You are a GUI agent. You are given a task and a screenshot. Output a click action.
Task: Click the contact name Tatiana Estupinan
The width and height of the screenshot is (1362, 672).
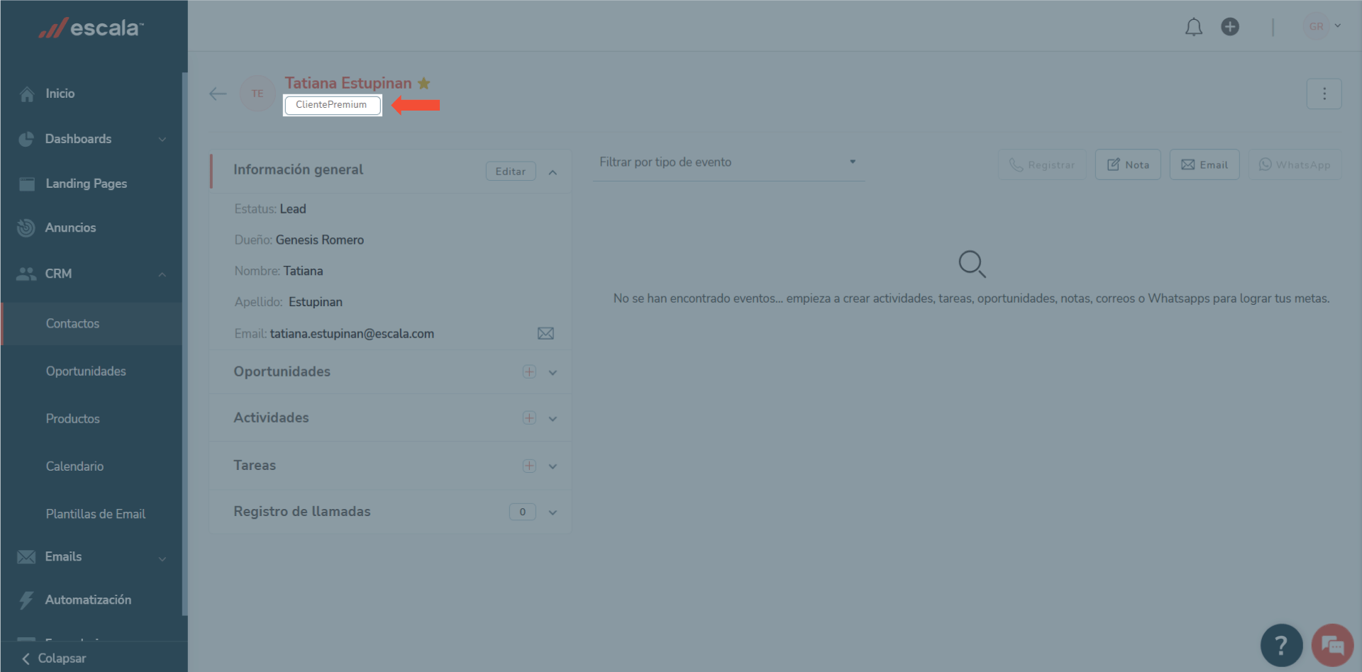coord(348,83)
